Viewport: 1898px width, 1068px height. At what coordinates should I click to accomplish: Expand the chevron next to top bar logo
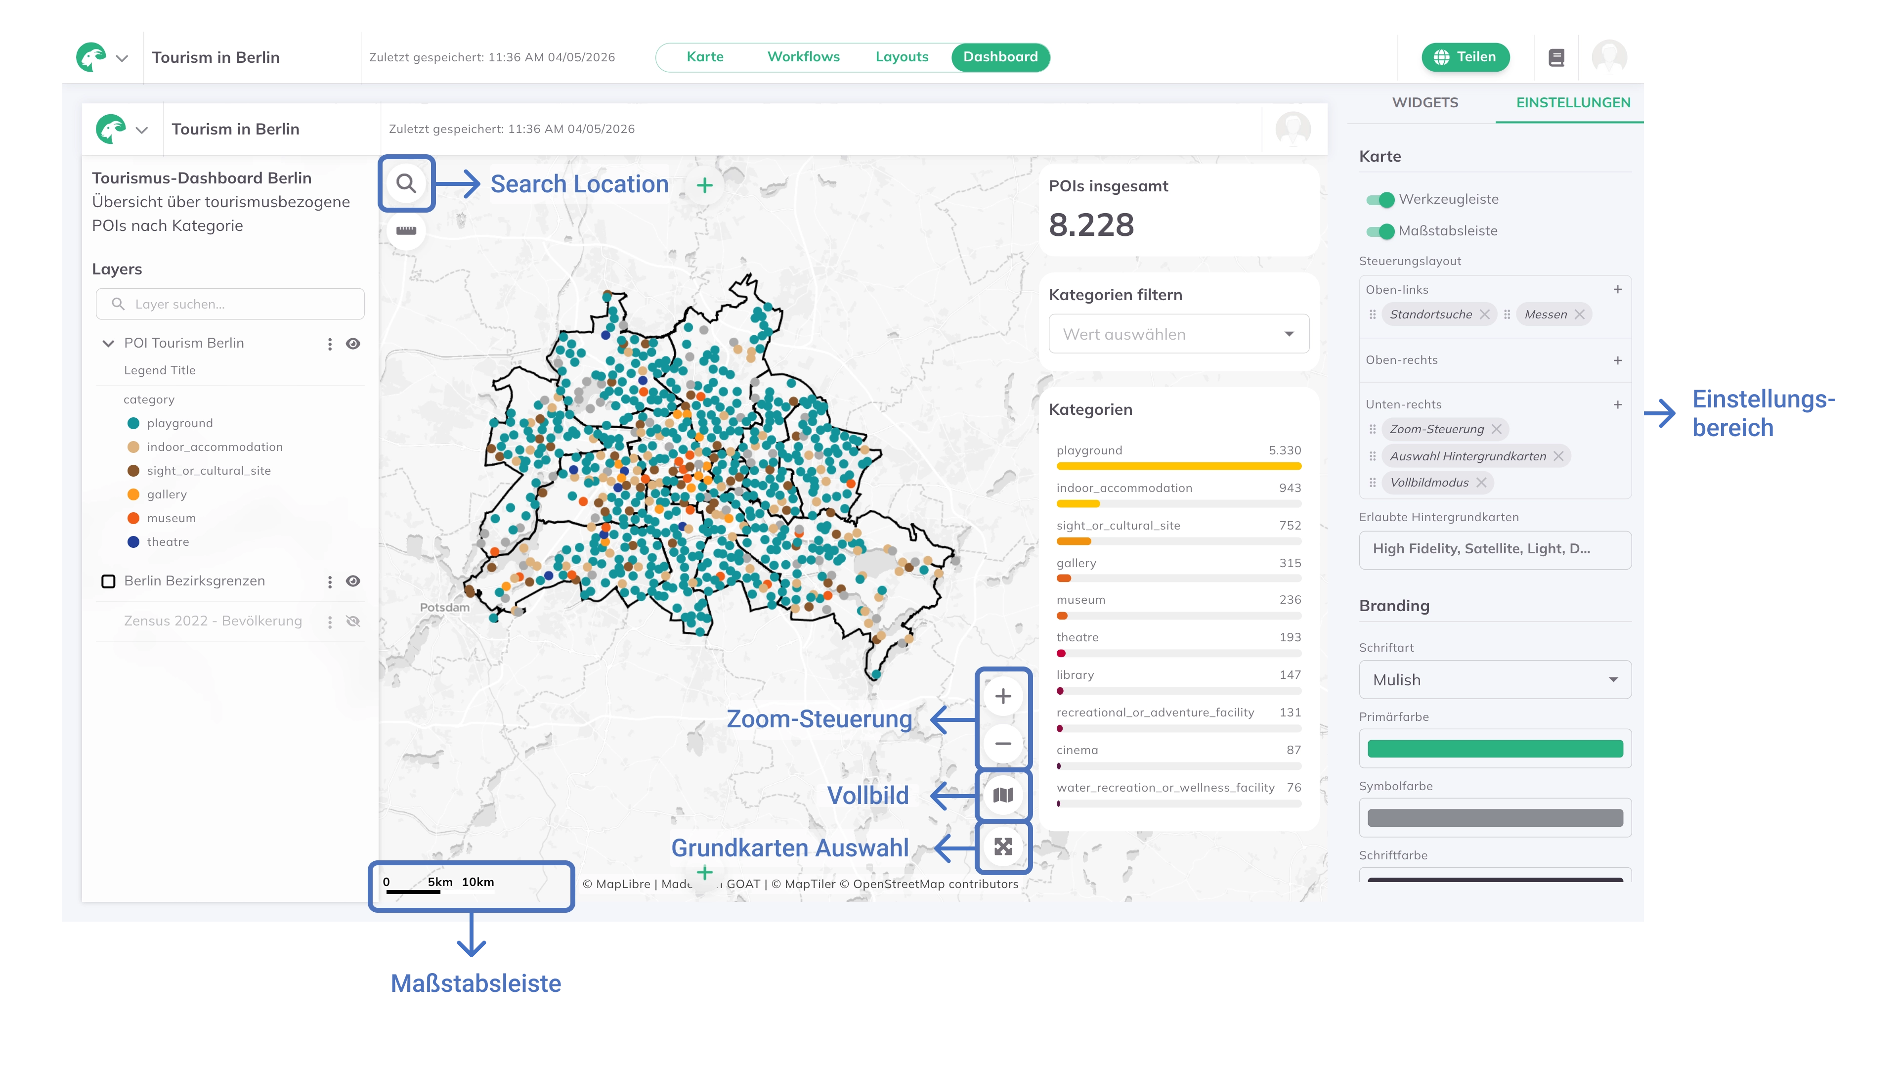click(122, 57)
